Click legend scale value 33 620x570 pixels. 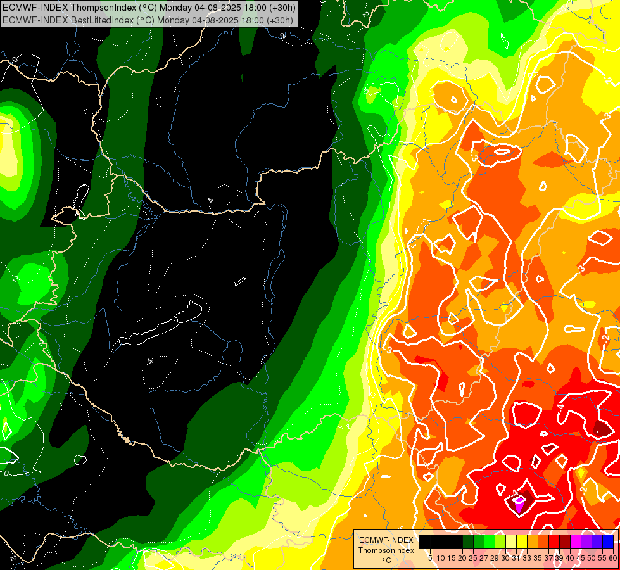(x=527, y=558)
